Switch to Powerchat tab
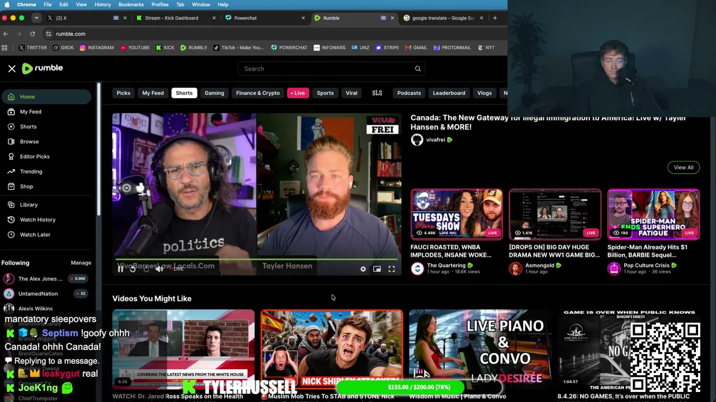Image resolution: width=716 pixels, height=402 pixels. pos(265,18)
